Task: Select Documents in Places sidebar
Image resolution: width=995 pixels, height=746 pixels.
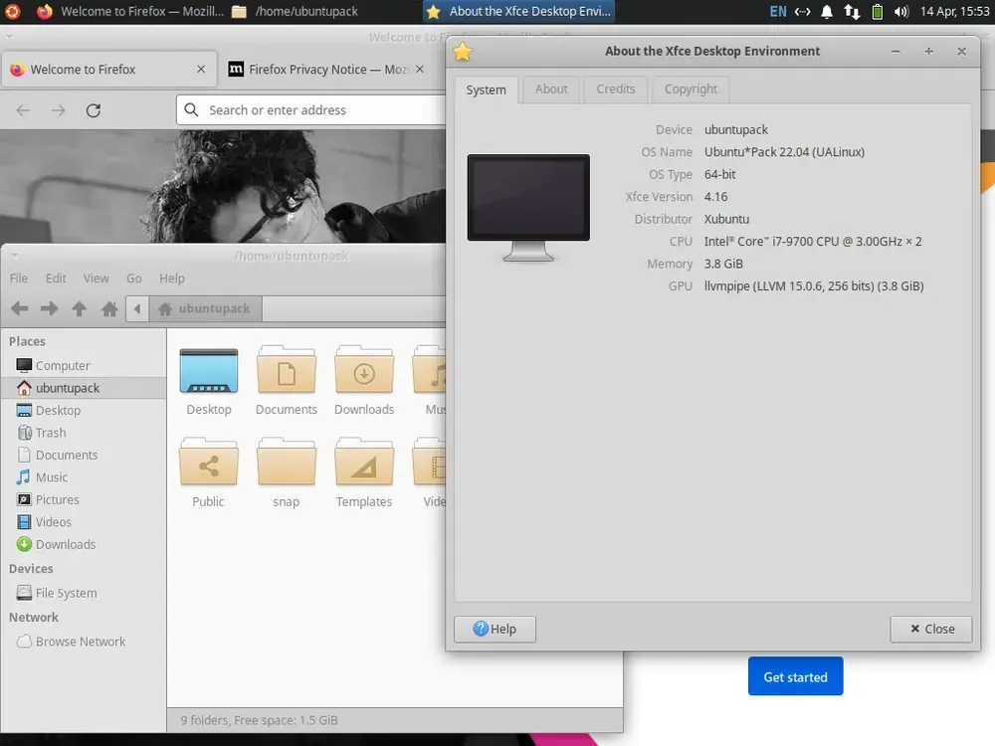Action: pos(83,455)
